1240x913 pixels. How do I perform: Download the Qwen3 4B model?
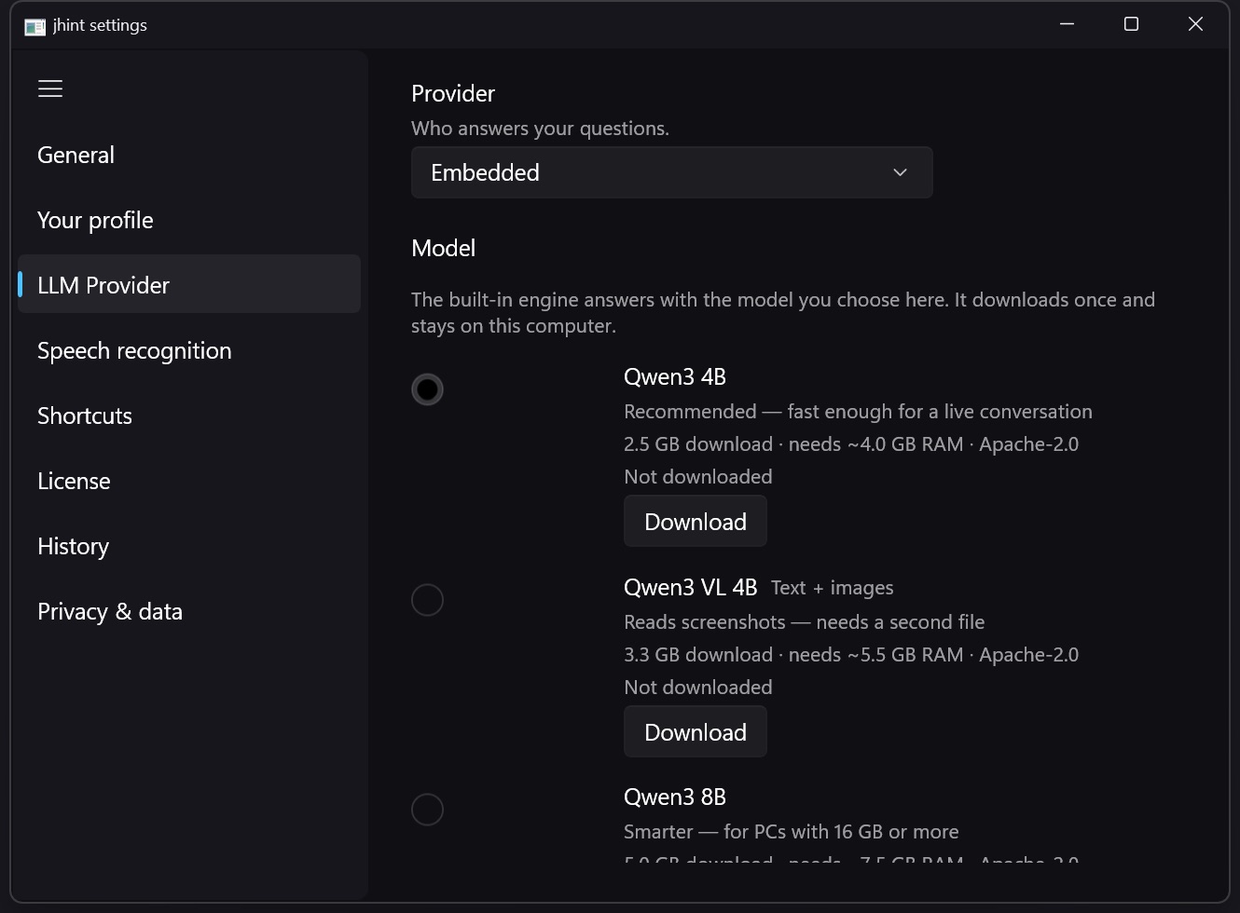(696, 521)
